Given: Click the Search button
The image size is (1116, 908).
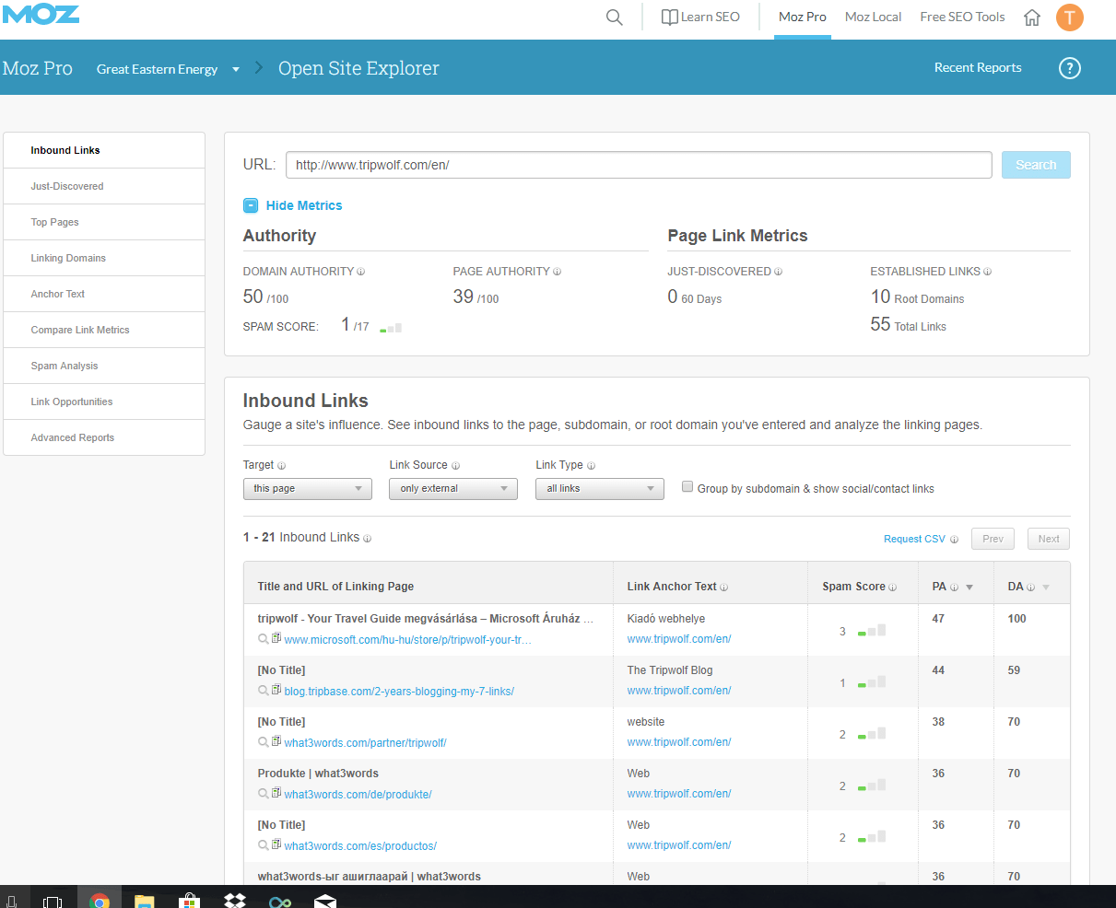Looking at the screenshot, I should [x=1035, y=164].
